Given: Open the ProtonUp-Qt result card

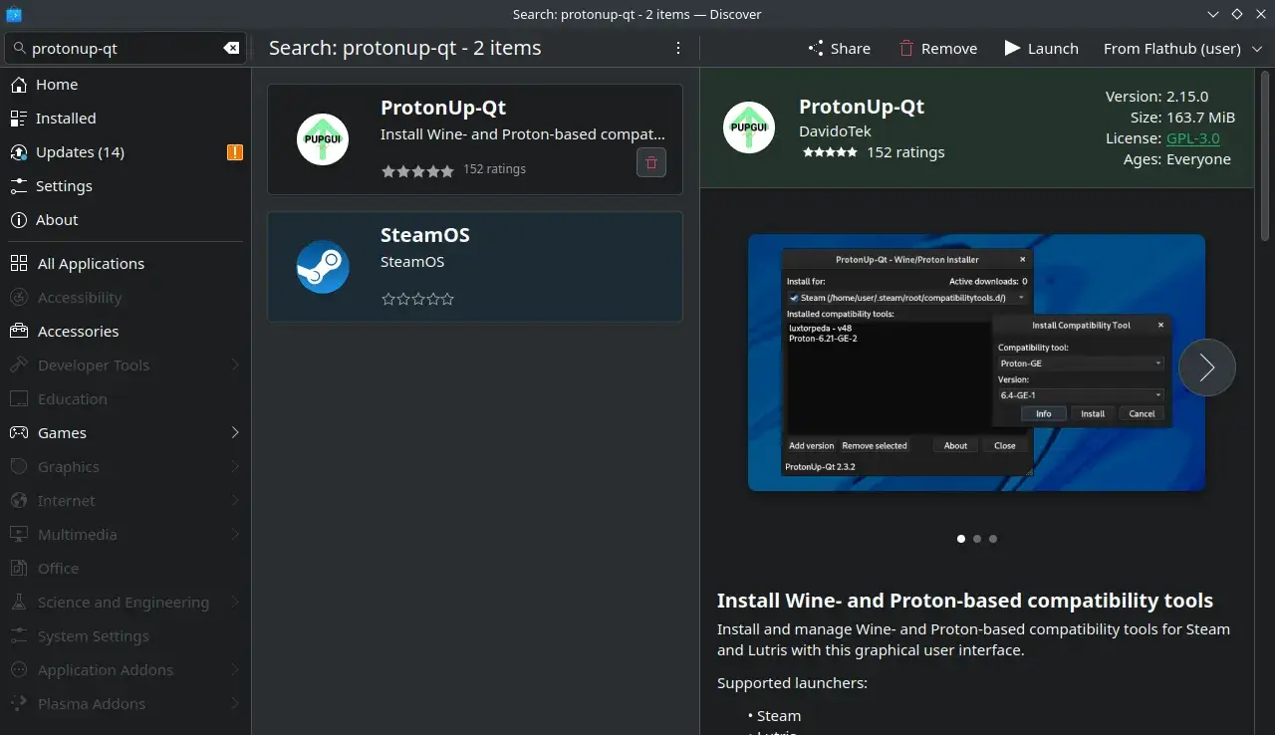Looking at the screenshot, I should pos(474,139).
